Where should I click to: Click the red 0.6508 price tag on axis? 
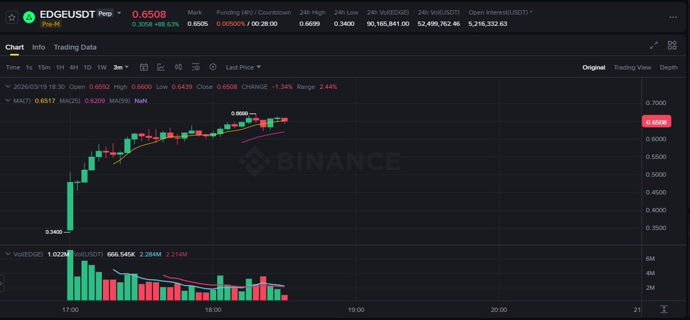point(655,122)
